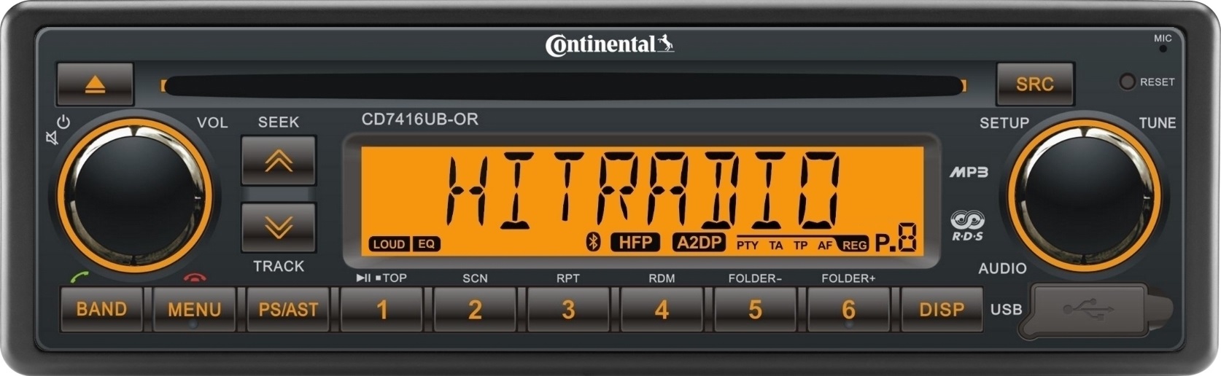Click the MP3 logo

[x=969, y=173]
